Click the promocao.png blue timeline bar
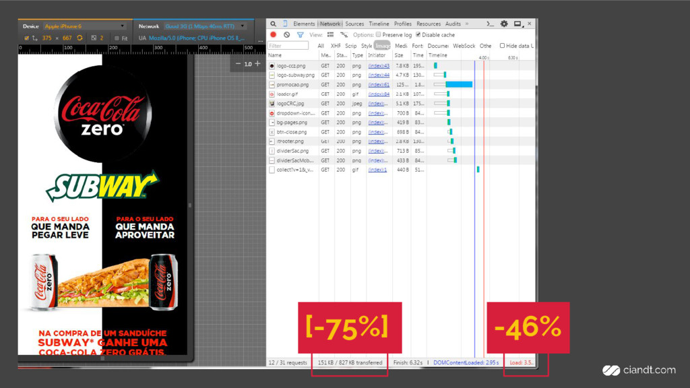The height and width of the screenshot is (388, 690). [x=459, y=84]
